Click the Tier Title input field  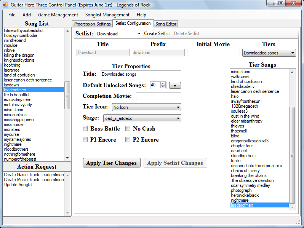pos(141,74)
